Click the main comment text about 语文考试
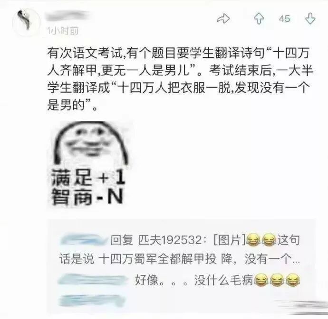This screenshot has width=328, height=319. click(180, 79)
